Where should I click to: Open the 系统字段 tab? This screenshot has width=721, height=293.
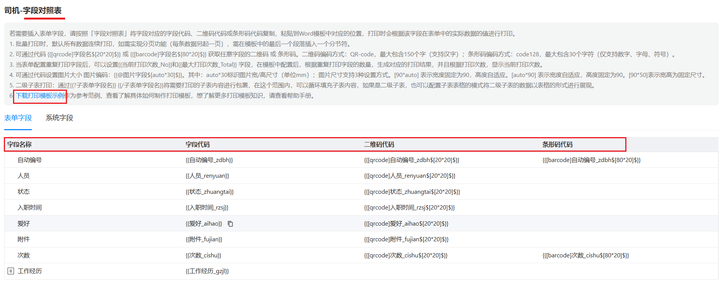coord(59,118)
